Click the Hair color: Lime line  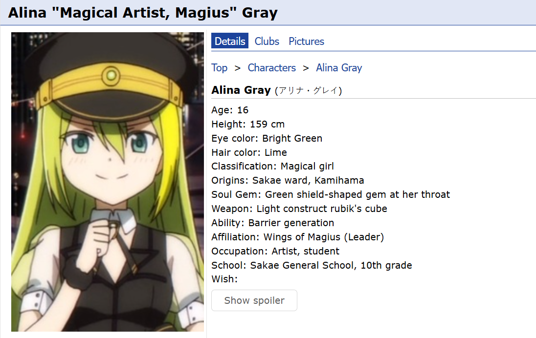point(249,152)
